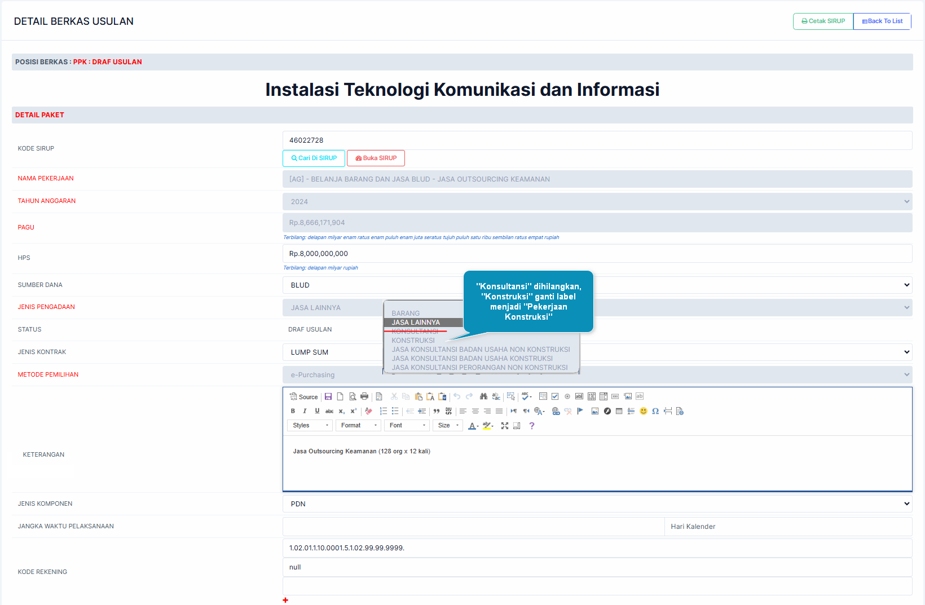Toggle underline formatting in editor

click(x=317, y=411)
